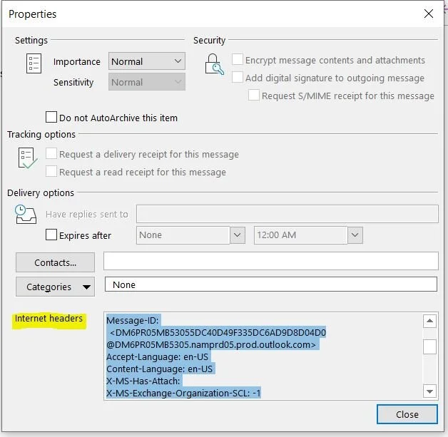This screenshot has width=448, height=437.
Task: Click the Contacts... button
Action: click(x=55, y=262)
